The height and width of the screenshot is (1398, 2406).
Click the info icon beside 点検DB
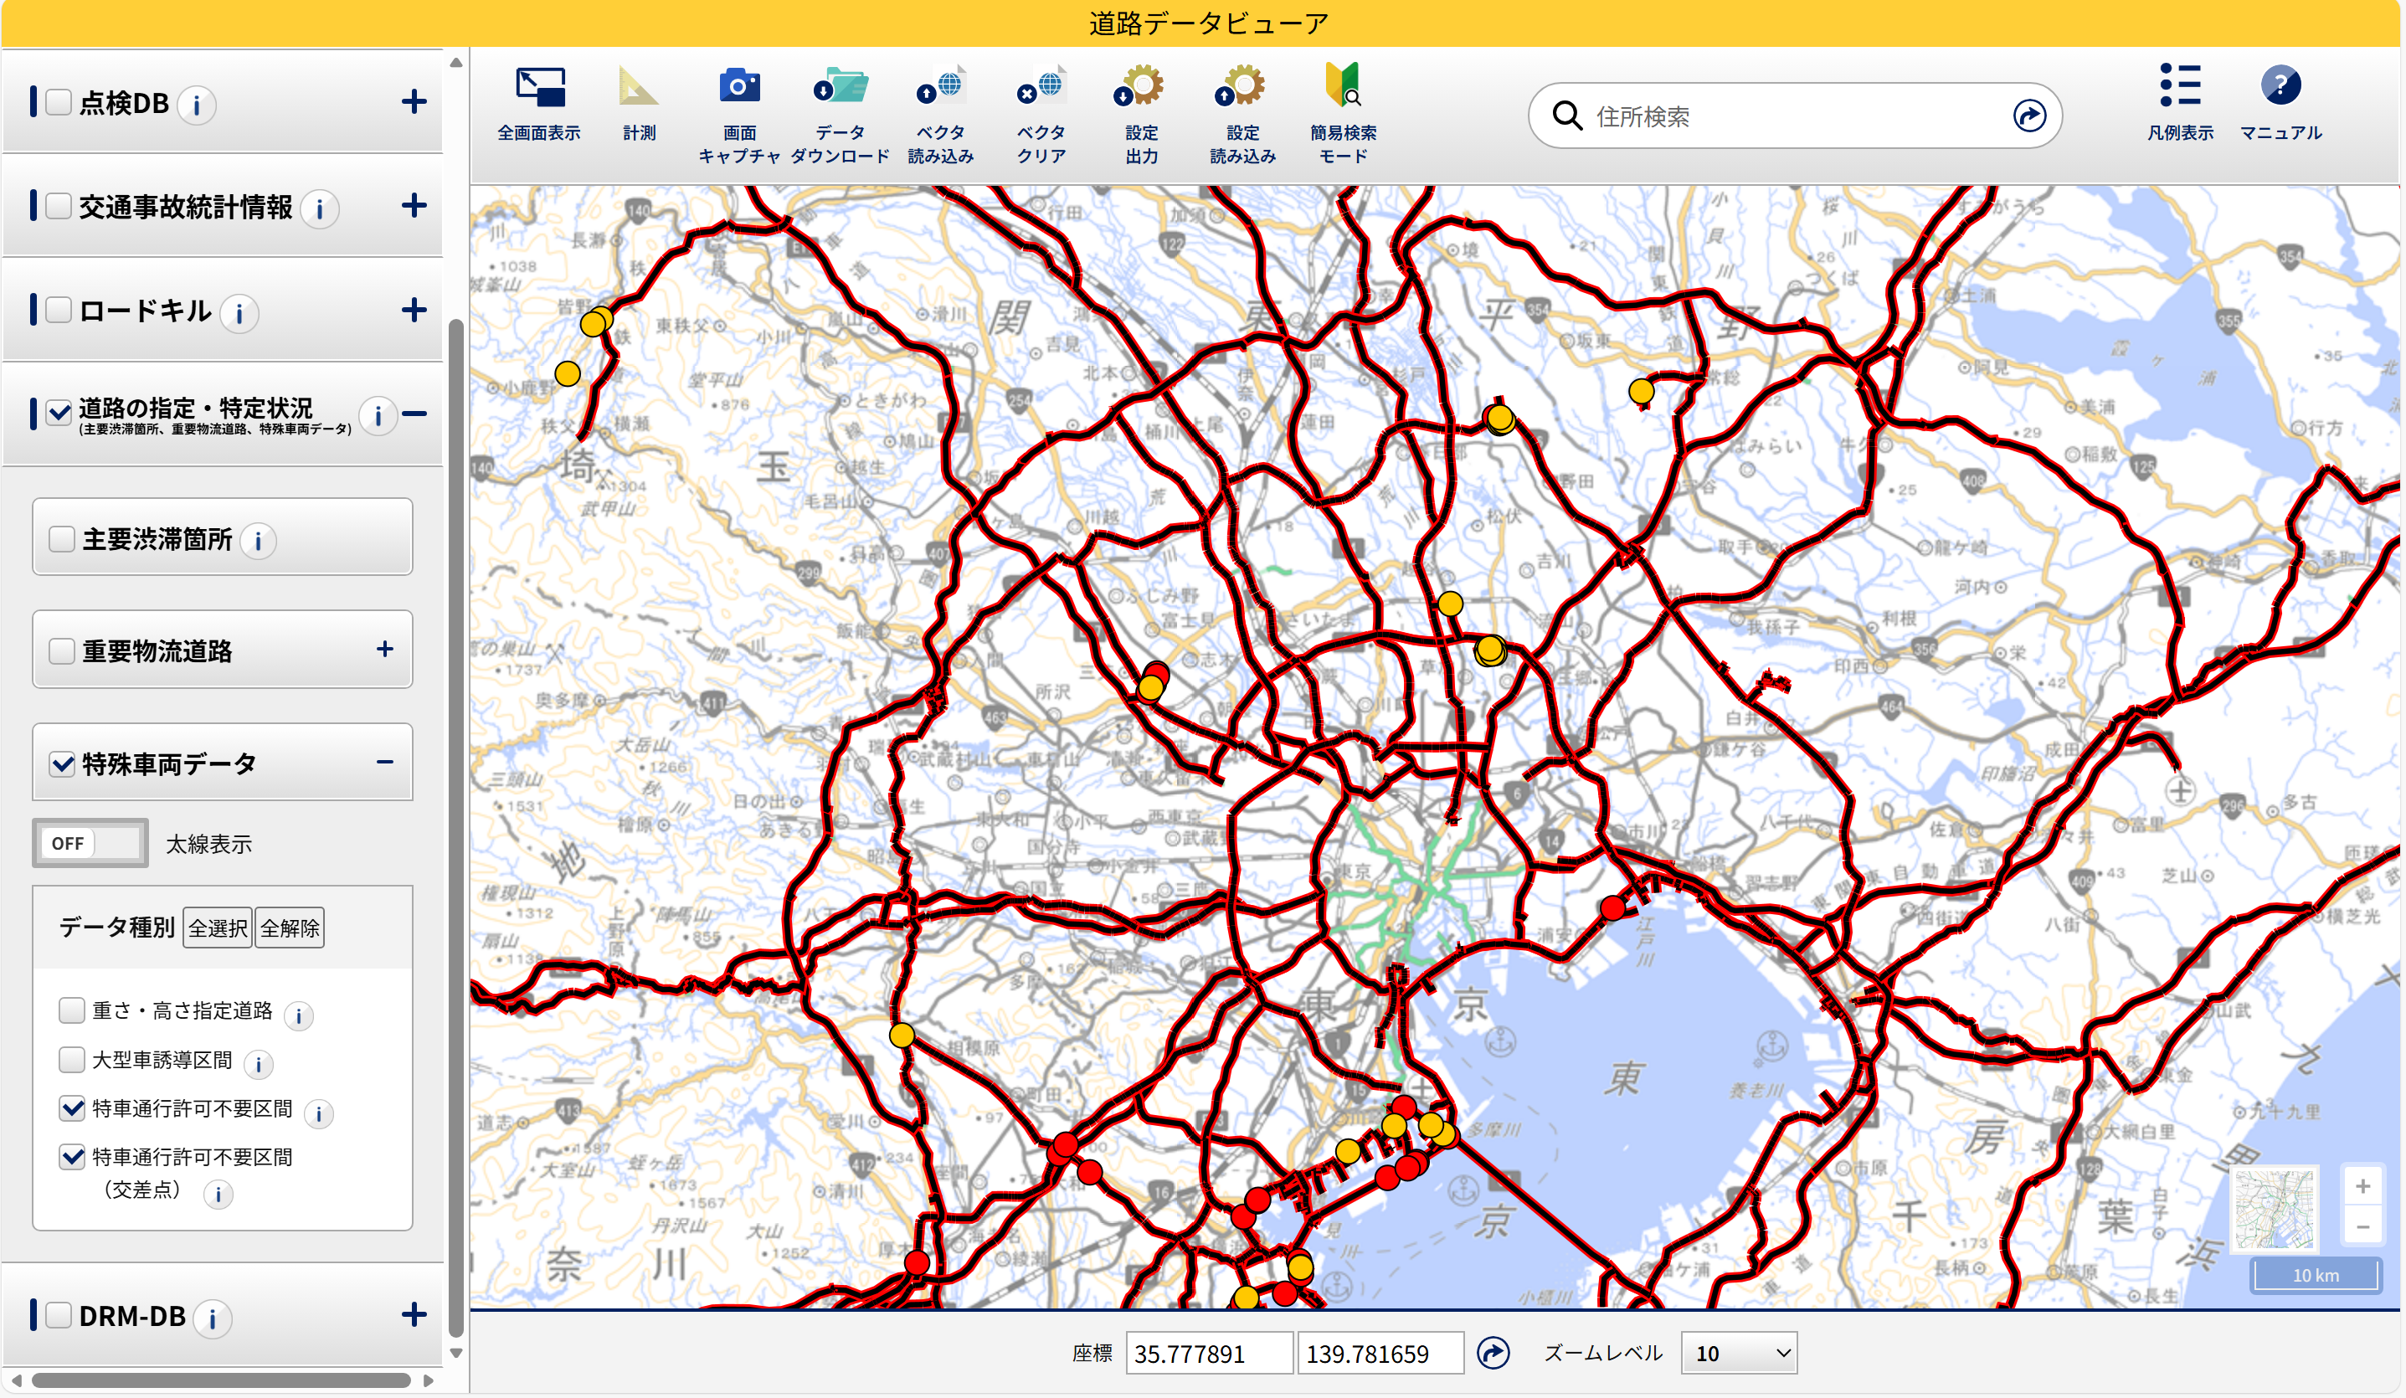[197, 104]
